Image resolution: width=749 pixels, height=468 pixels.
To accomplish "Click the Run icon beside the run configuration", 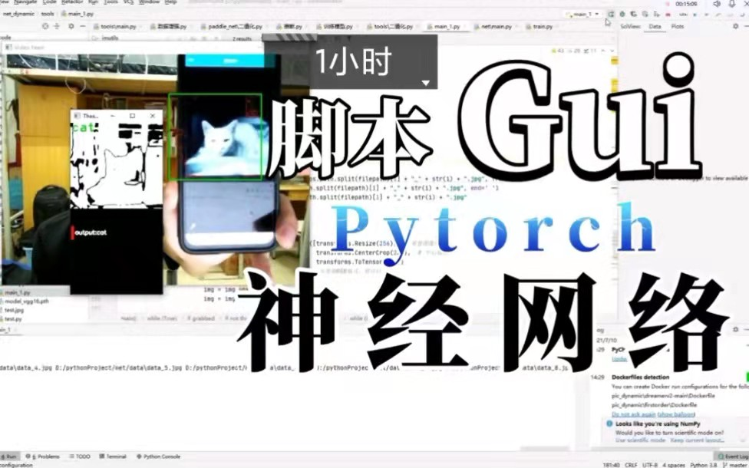I will point(612,15).
